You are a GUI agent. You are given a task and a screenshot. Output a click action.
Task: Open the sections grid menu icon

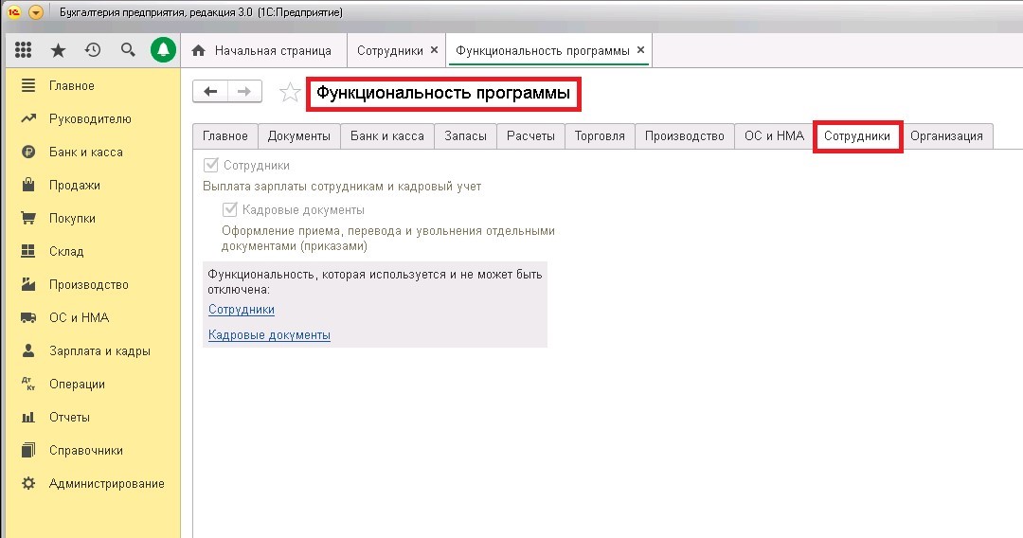coord(24,50)
